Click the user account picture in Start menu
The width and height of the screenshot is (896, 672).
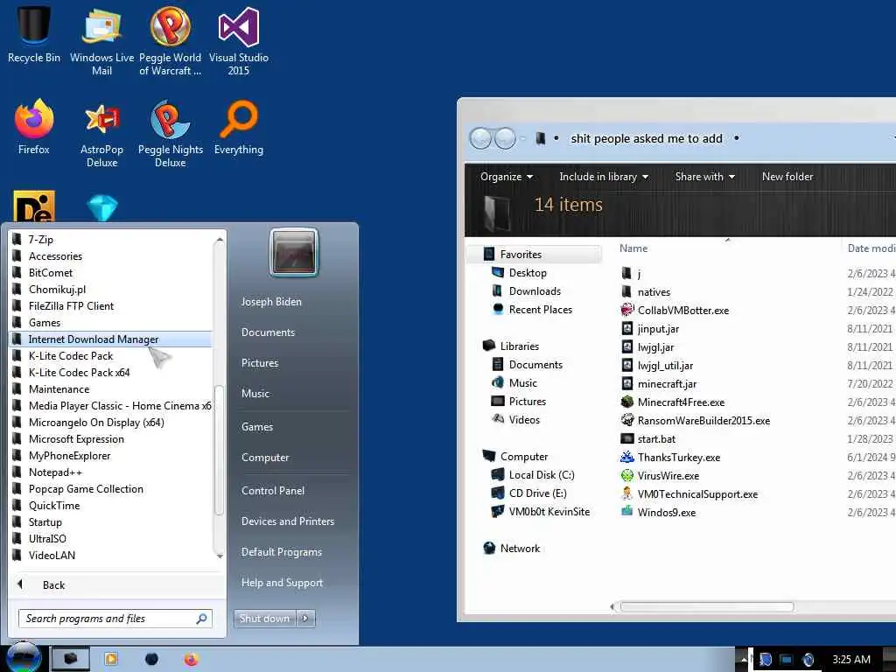(294, 253)
